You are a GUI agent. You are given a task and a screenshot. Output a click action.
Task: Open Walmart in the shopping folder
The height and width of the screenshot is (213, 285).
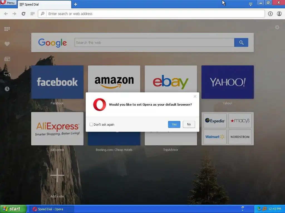215,137
